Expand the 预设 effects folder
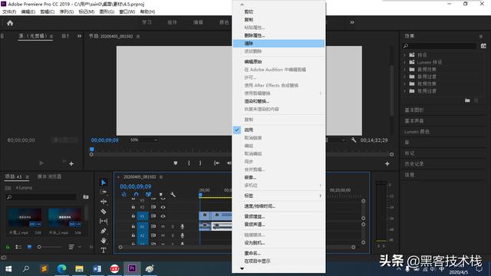 click(x=404, y=54)
